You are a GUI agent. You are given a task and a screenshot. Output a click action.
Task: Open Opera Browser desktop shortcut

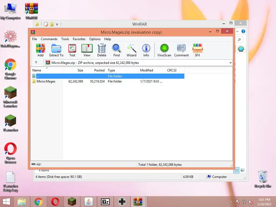pyautogui.click(x=11, y=153)
